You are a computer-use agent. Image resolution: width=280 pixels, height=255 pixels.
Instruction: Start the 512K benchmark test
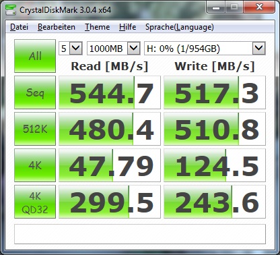[x=35, y=129]
